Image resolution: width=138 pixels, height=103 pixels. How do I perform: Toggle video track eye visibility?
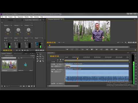52,64
